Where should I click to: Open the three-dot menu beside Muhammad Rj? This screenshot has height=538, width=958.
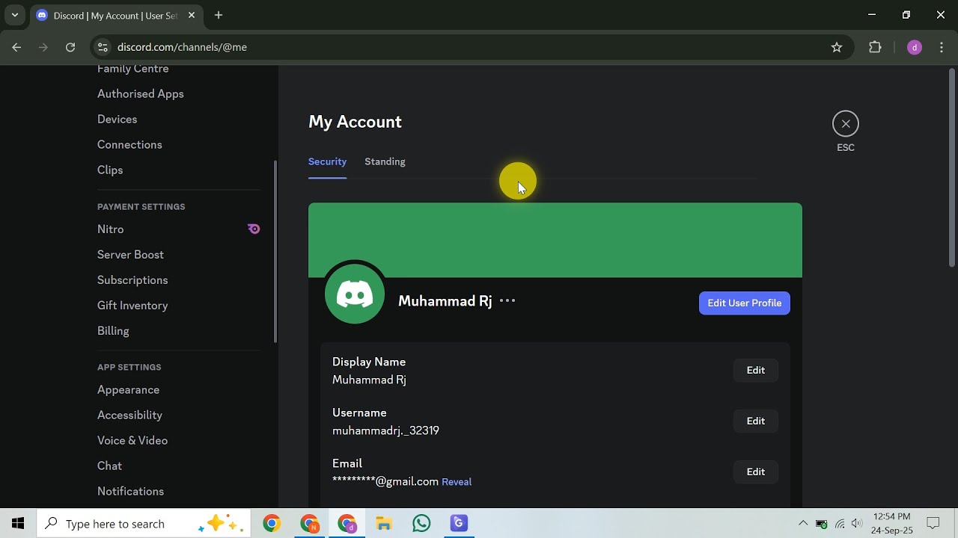507,300
